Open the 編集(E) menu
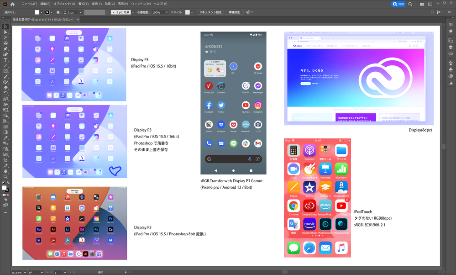 pyautogui.click(x=45, y=4)
